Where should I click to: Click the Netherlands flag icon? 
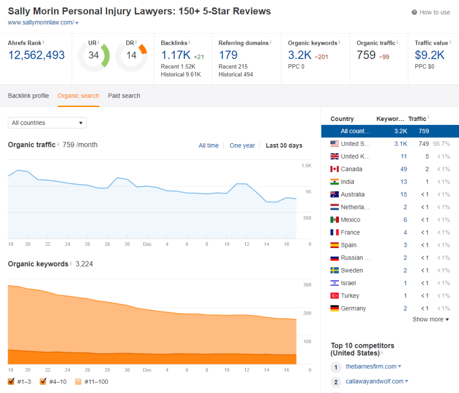(x=334, y=207)
